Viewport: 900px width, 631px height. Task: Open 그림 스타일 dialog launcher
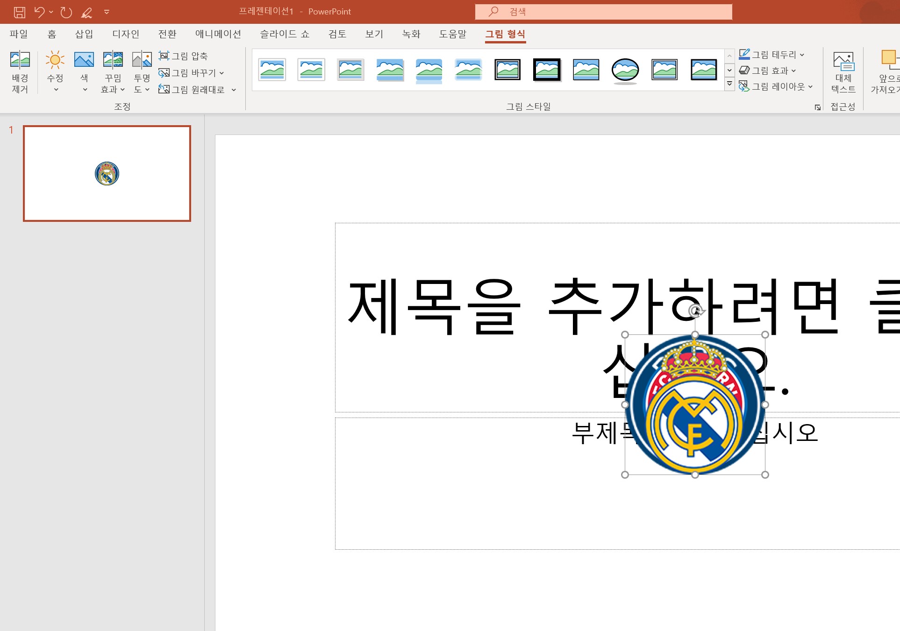(817, 107)
